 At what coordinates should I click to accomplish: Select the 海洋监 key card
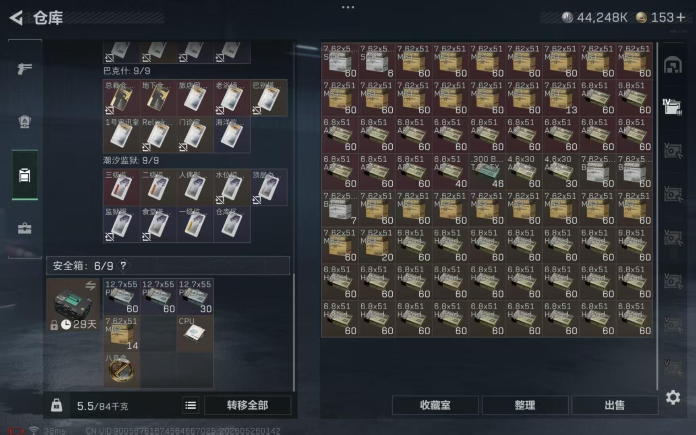point(232,135)
